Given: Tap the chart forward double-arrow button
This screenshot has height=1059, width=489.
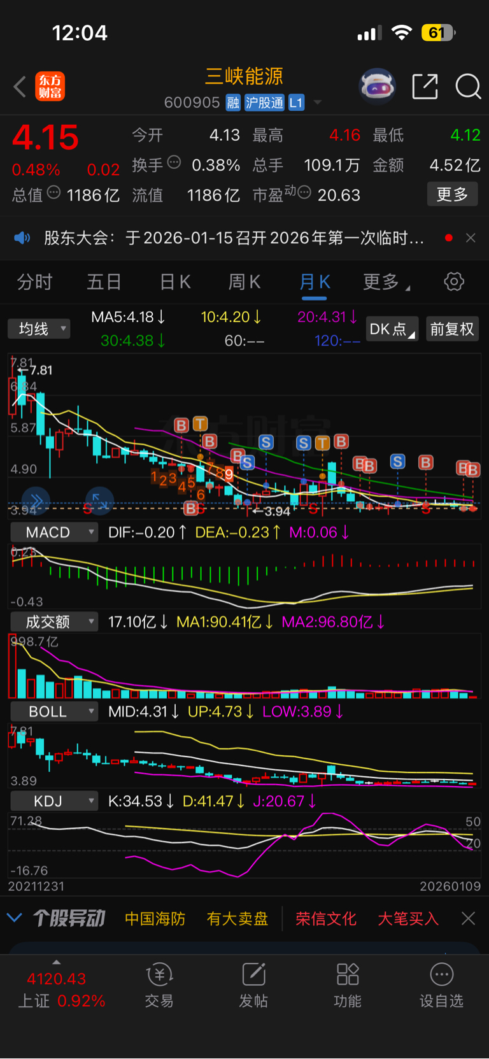Looking at the screenshot, I should [x=36, y=501].
